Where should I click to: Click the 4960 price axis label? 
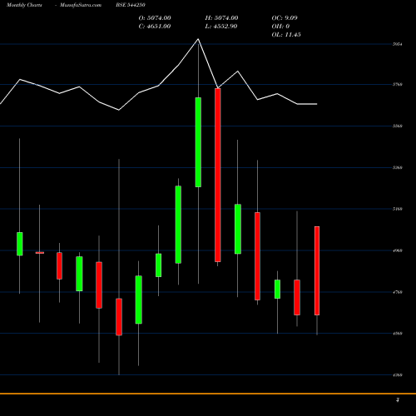398,250
